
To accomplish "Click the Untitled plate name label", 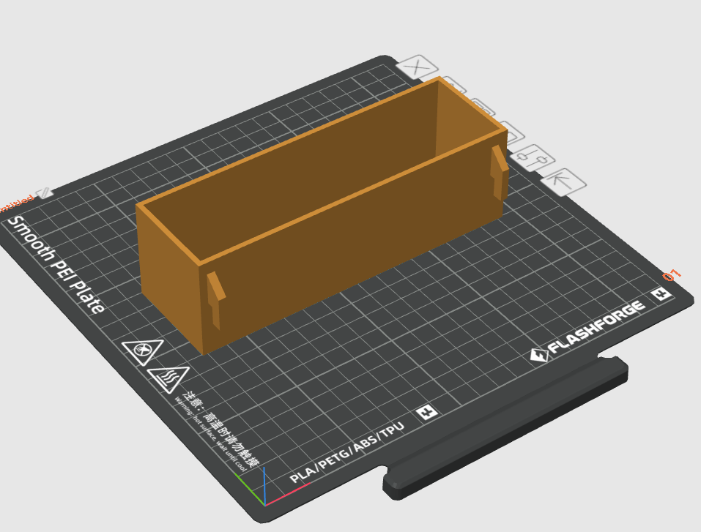I will 16,203.
